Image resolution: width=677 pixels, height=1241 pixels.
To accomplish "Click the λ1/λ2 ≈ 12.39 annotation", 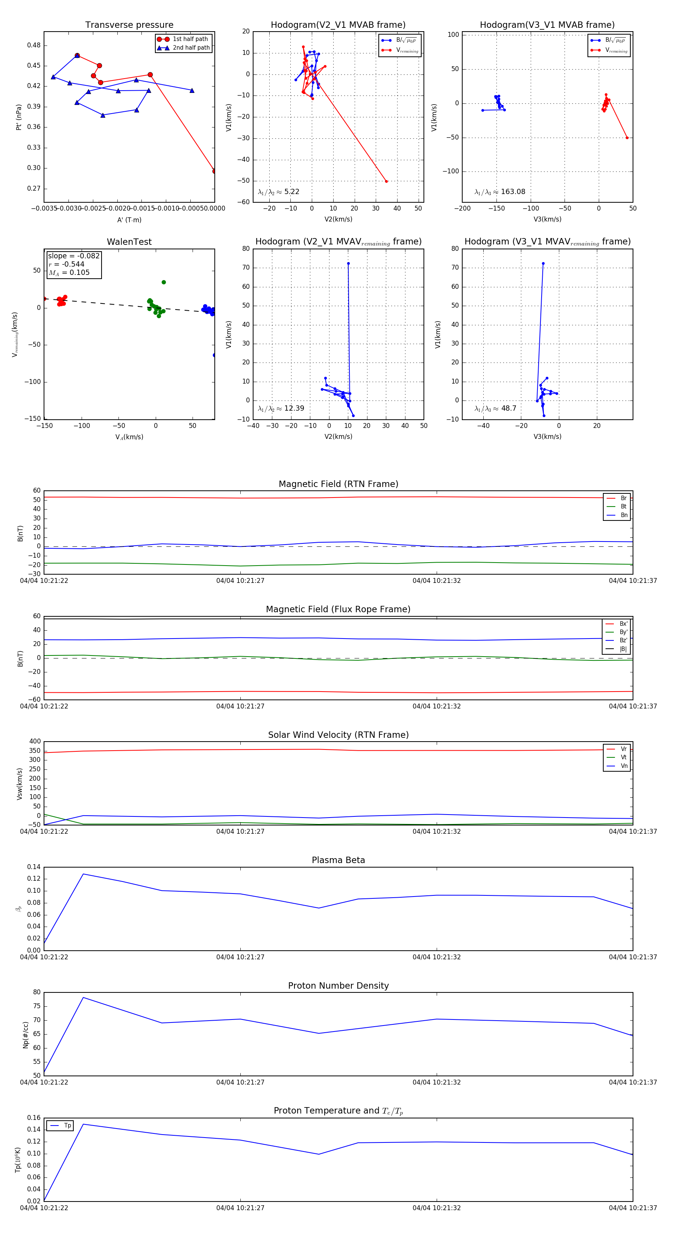I will (x=281, y=408).
